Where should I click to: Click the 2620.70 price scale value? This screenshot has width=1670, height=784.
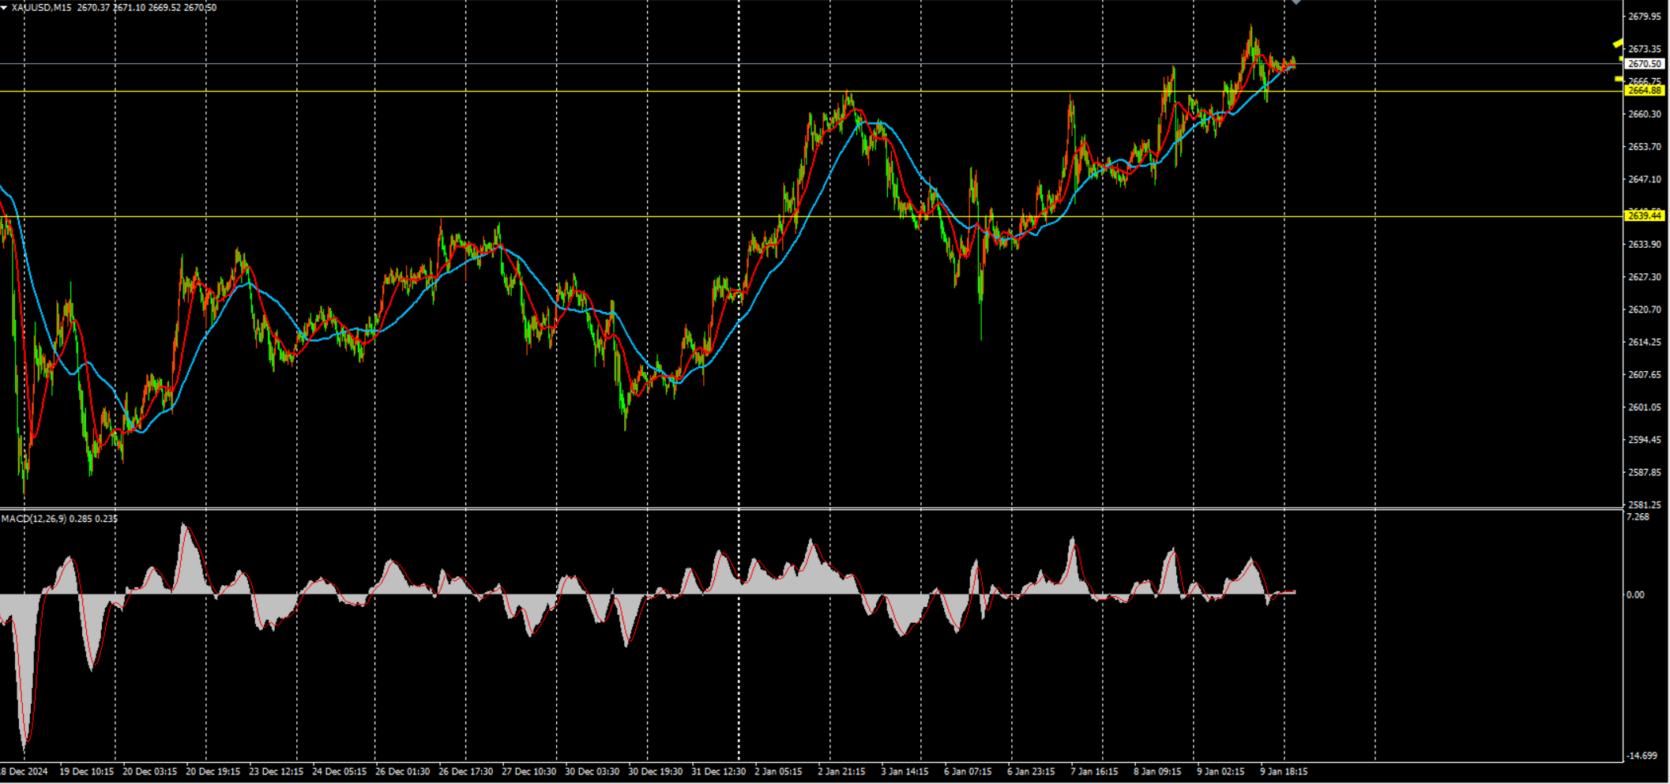[x=1645, y=309]
